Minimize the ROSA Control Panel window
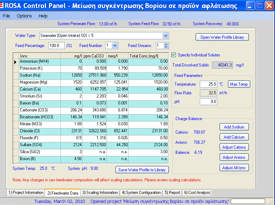Image resolution: width=275 pixels, height=205 pixels. (x=250, y=6)
